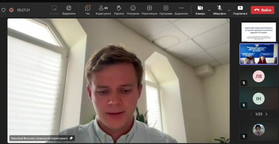Click the recording indicator icon
This screenshot has height=144, width=279.
[11, 10]
